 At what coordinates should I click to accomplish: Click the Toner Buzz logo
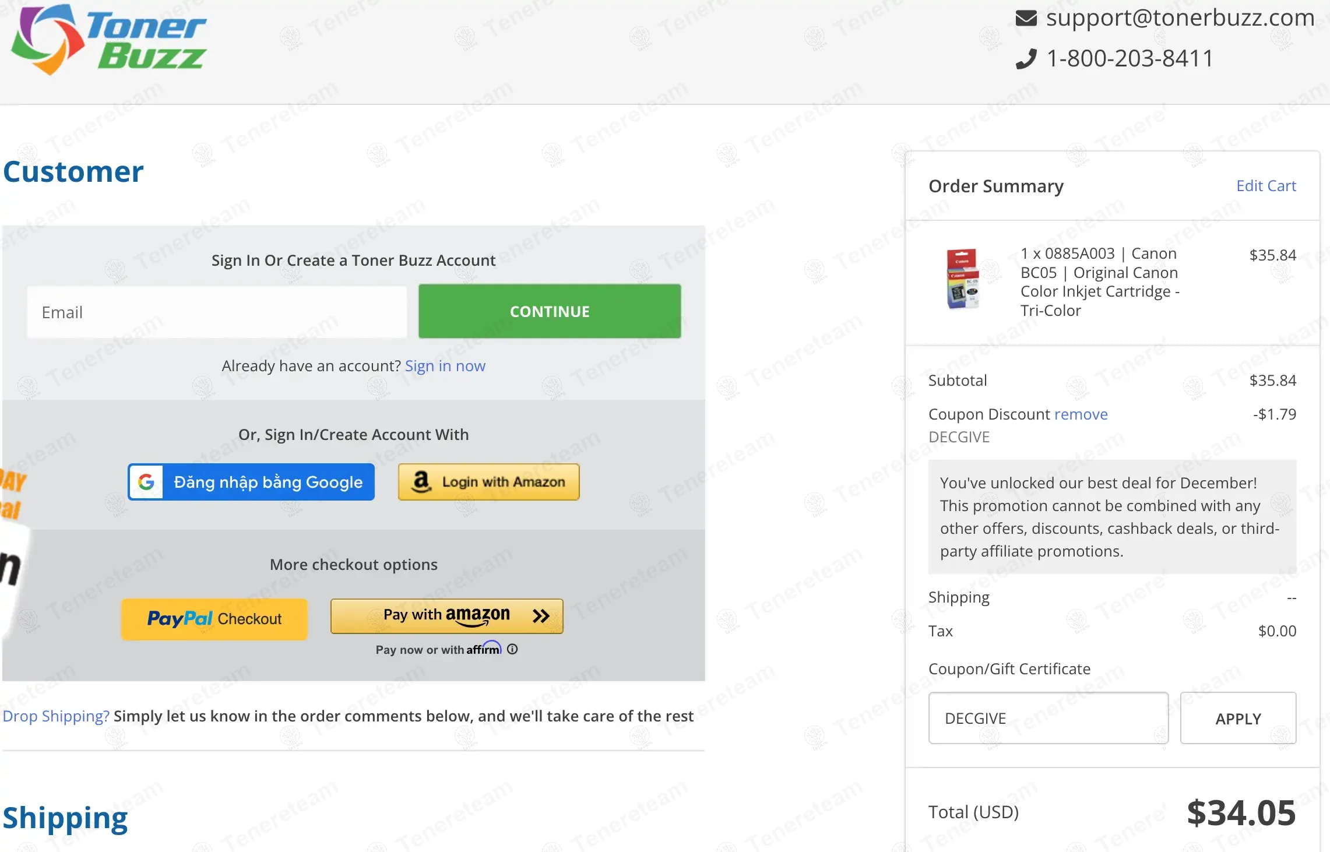[x=109, y=40]
